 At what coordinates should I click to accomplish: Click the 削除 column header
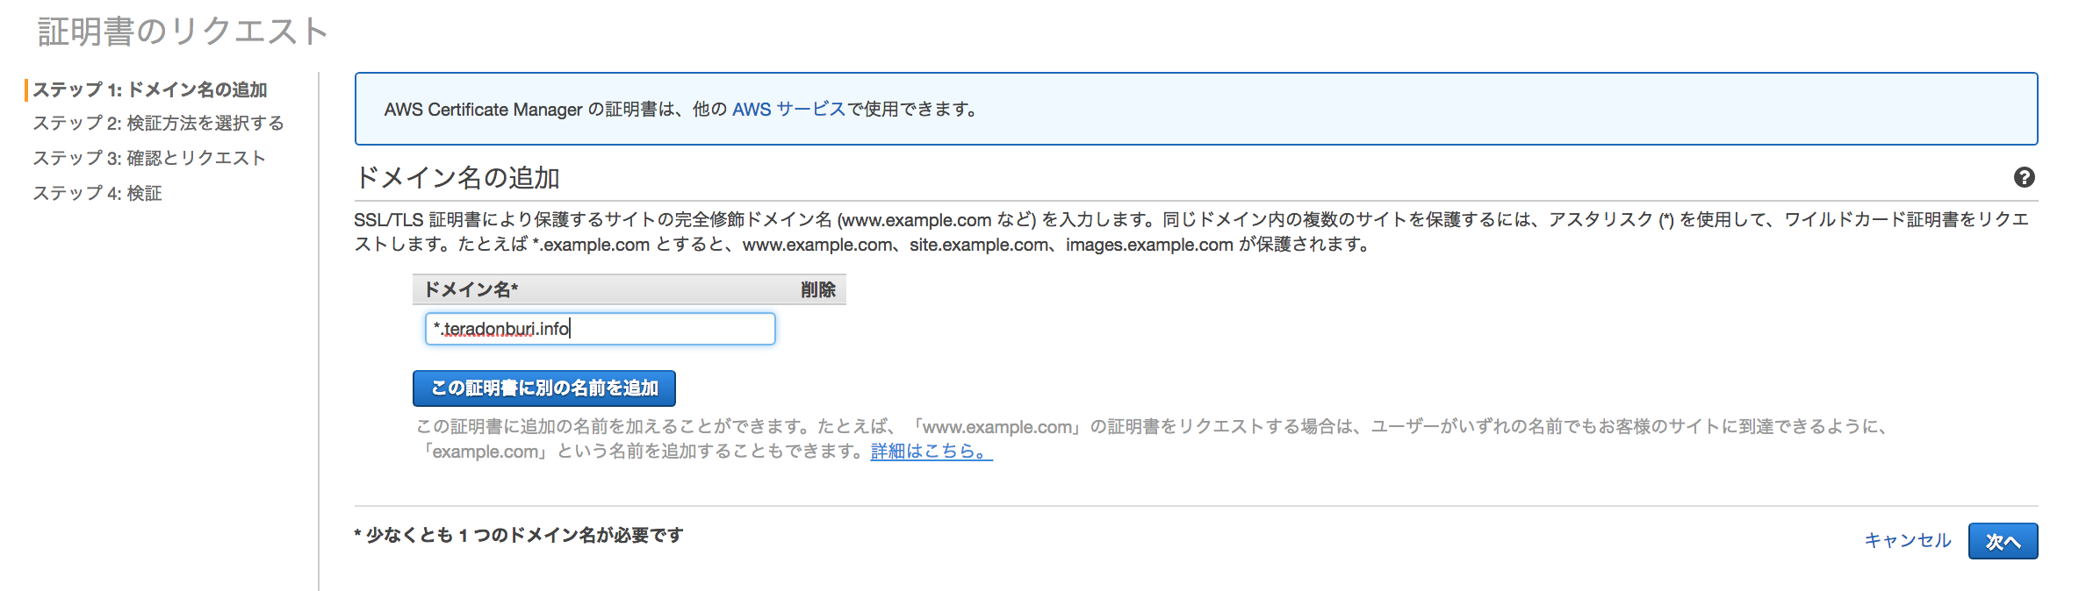(817, 289)
